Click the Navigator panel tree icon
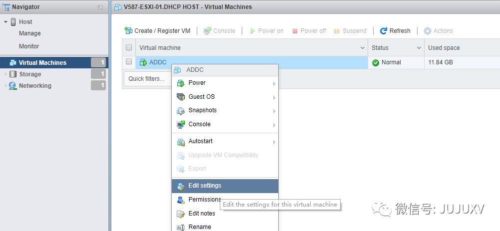This screenshot has width=500, height=231. pos(5,6)
